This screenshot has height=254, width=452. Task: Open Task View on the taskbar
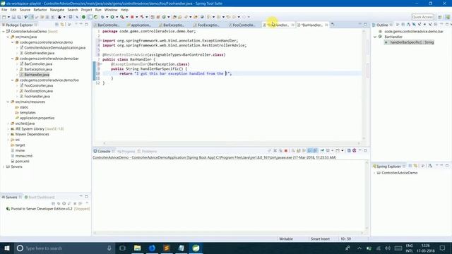(x=122, y=248)
